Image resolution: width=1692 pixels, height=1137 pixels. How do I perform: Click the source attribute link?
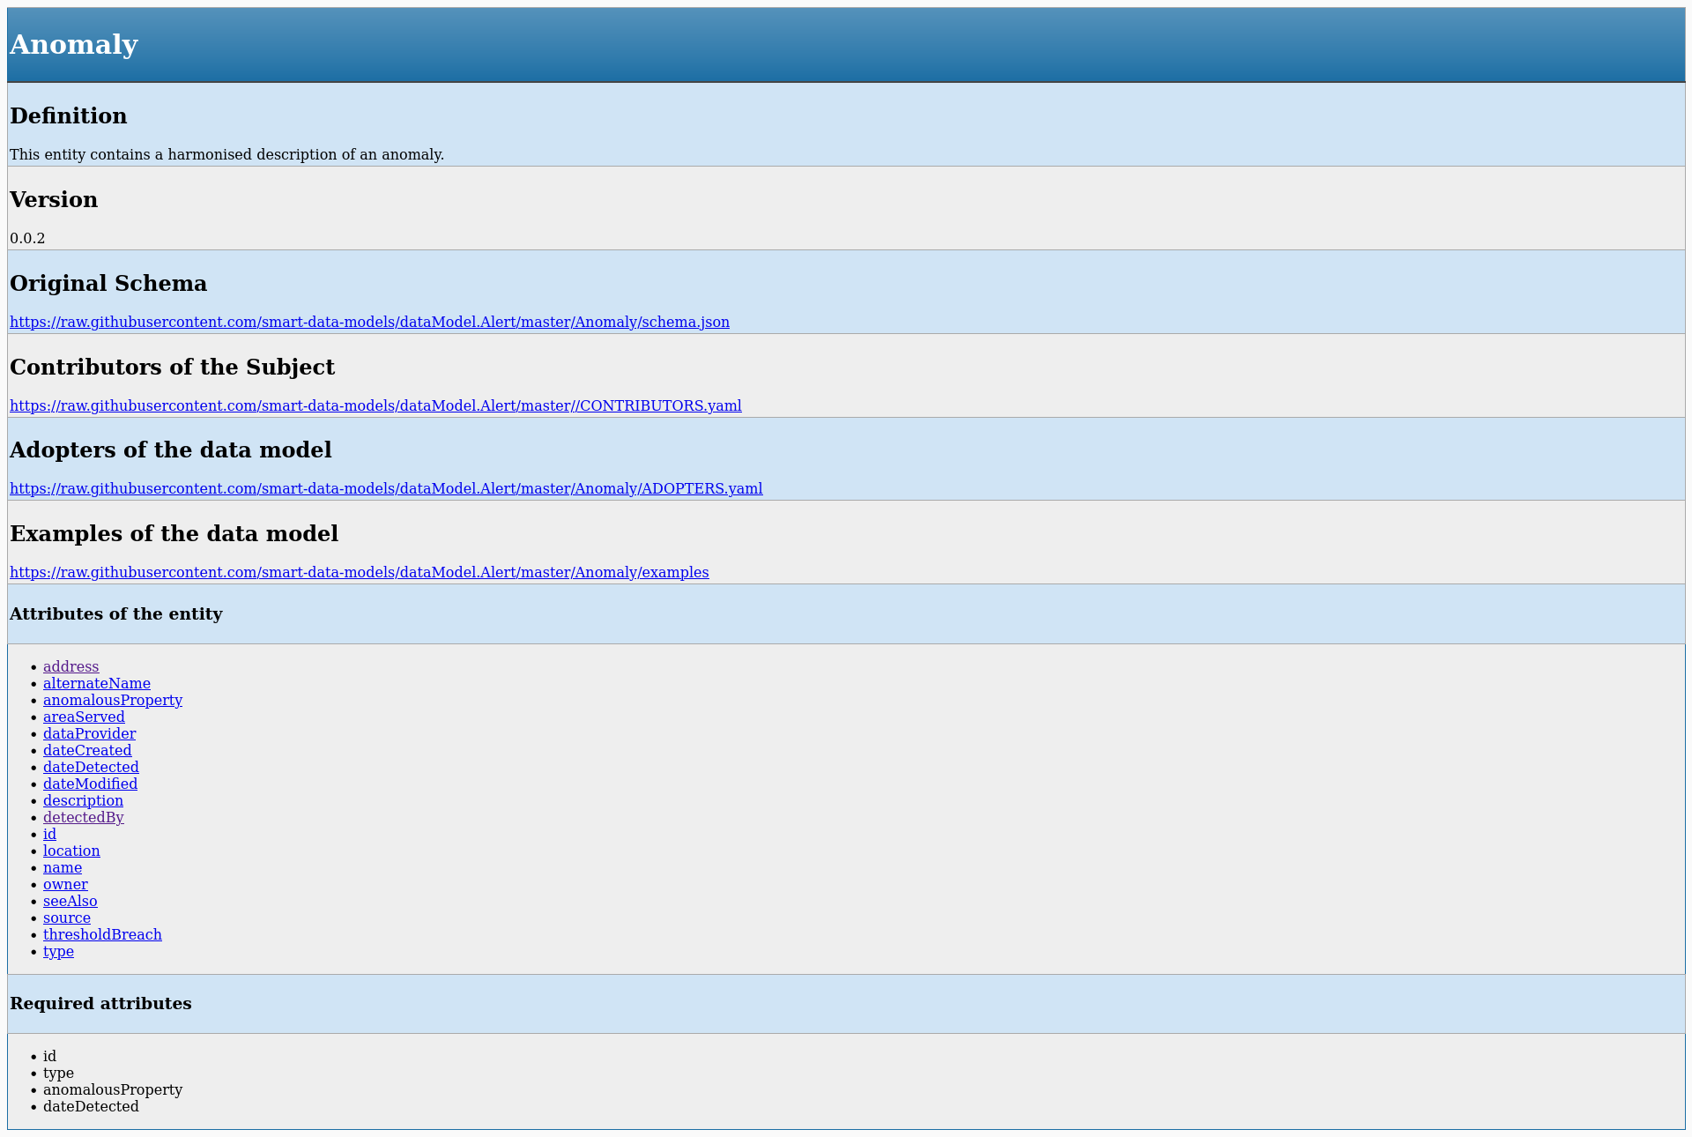(x=66, y=918)
